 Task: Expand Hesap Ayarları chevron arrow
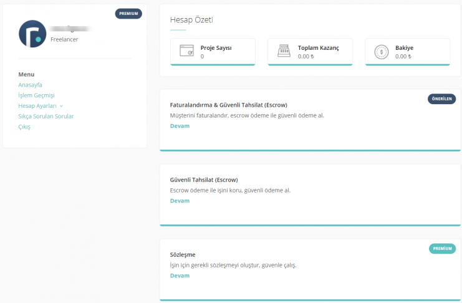pyautogui.click(x=61, y=106)
